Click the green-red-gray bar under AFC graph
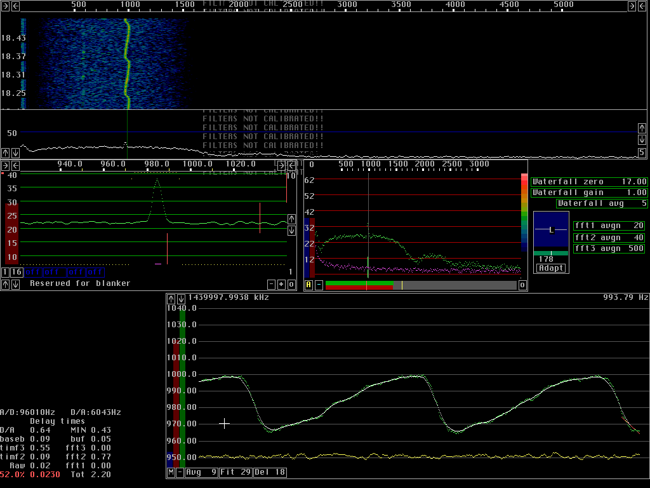The image size is (650, 488). 421,285
